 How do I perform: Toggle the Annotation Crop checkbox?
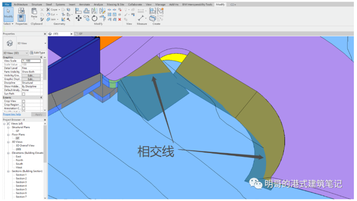pyautogui.click(x=23, y=108)
